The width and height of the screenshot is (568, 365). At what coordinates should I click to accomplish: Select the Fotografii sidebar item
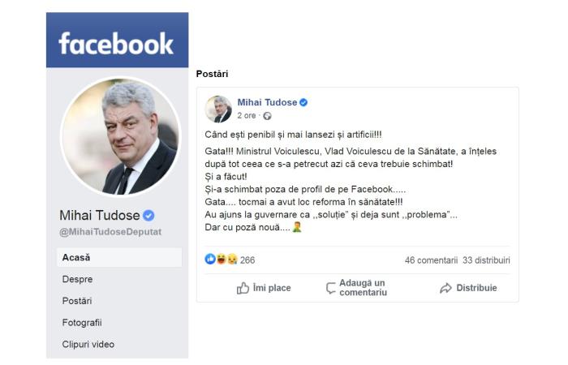tap(82, 322)
